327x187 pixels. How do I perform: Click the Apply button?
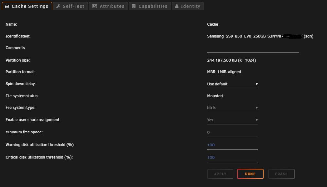click(x=220, y=174)
